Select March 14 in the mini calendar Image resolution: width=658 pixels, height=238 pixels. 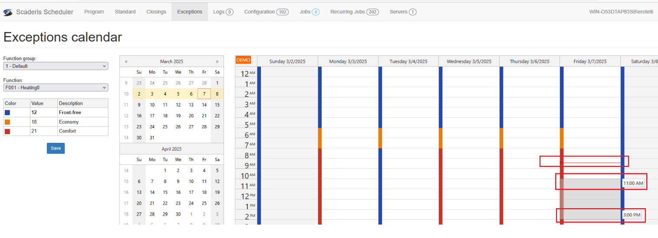point(204,105)
